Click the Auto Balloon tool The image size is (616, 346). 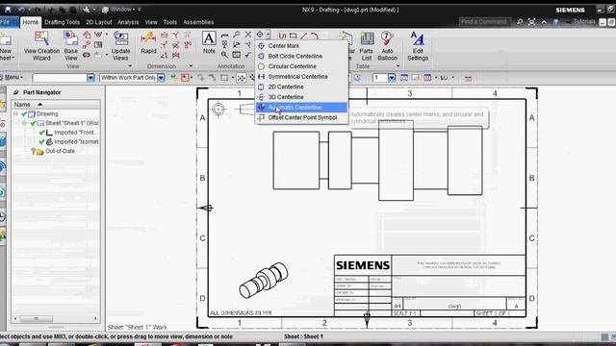point(387,46)
